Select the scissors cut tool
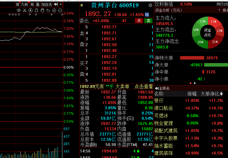Image resolution: width=228 pixels, height=158 pixels. (25, 10)
